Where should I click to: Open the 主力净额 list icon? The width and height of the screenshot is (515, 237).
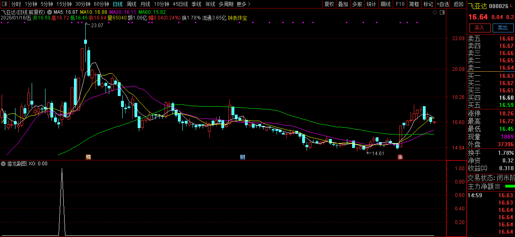(498, 187)
